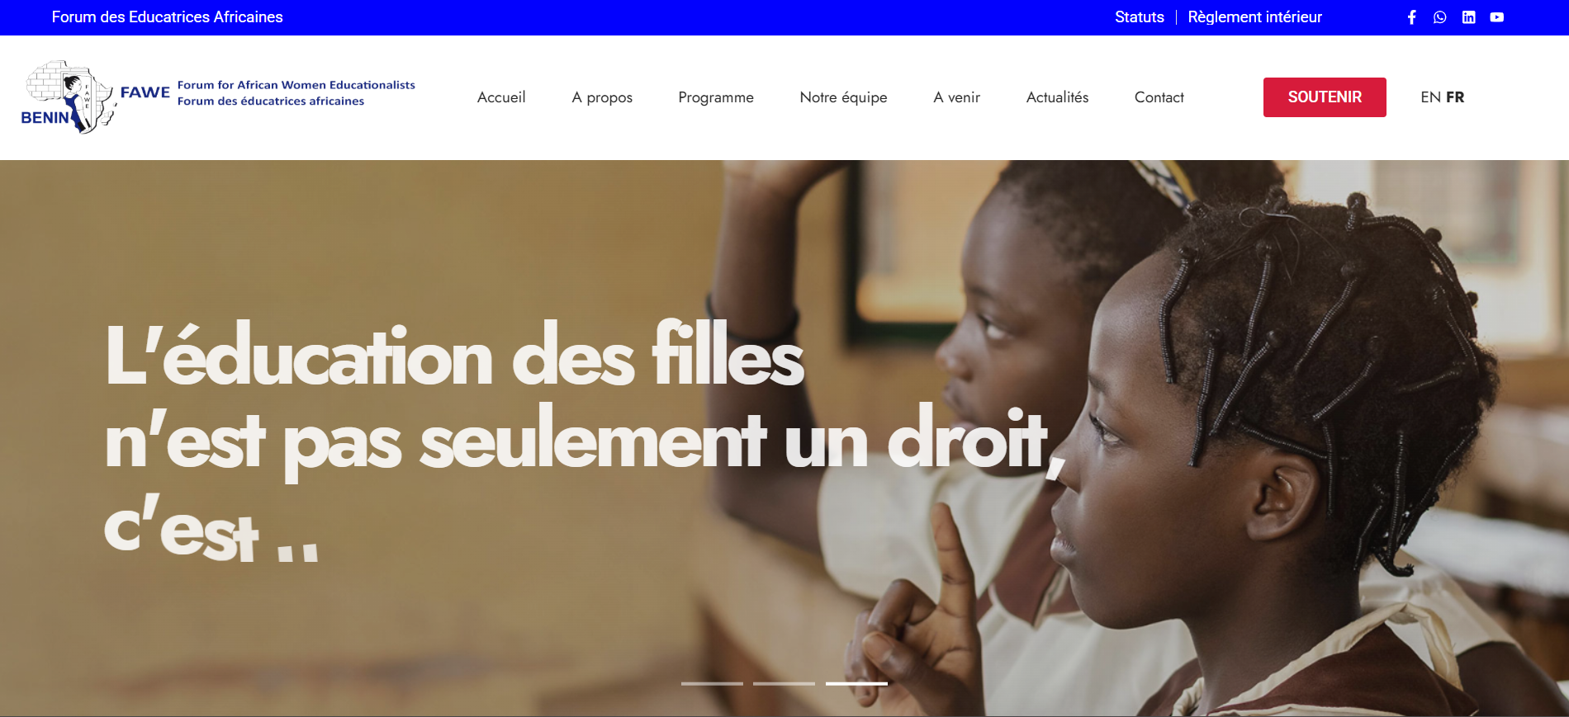Open the LinkedIn icon link
This screenshot has height=717, width=1569.
1468,17
